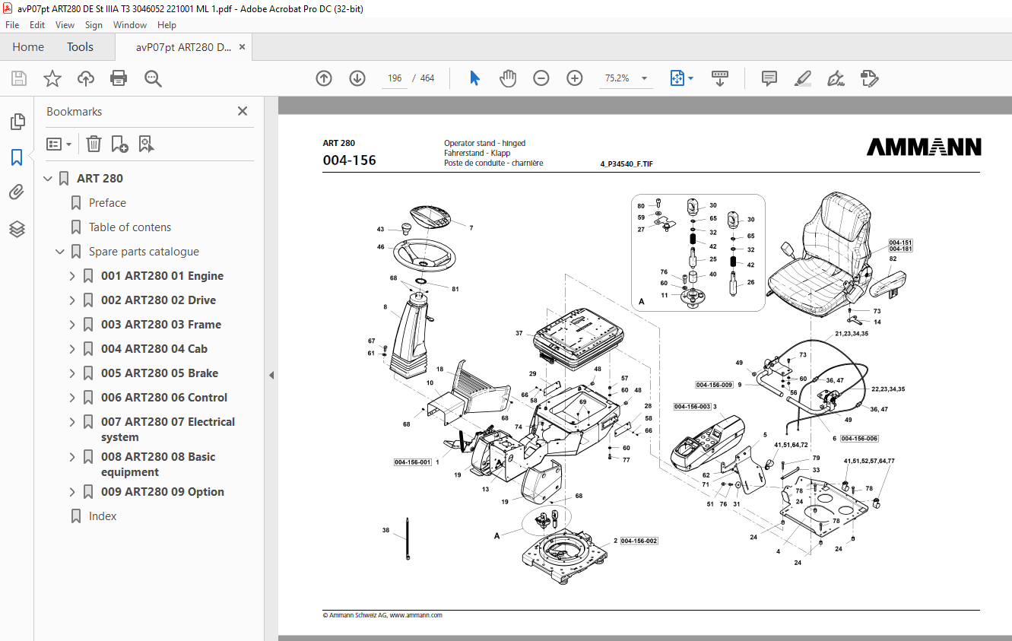Open the Edit menu
Viewport: 1012px width, 641px height.
pos(37,25)
